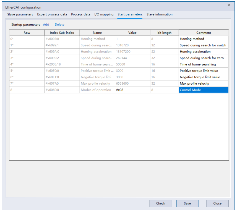This screenshot has height=212, width=237.
Task: Click the Add startup parameter link
Action: pos(46,25)
